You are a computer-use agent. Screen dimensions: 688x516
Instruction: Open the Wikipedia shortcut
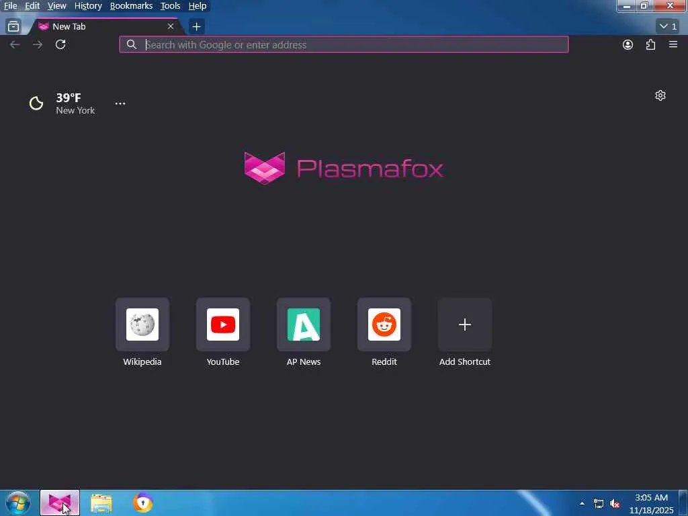[142, 332]
